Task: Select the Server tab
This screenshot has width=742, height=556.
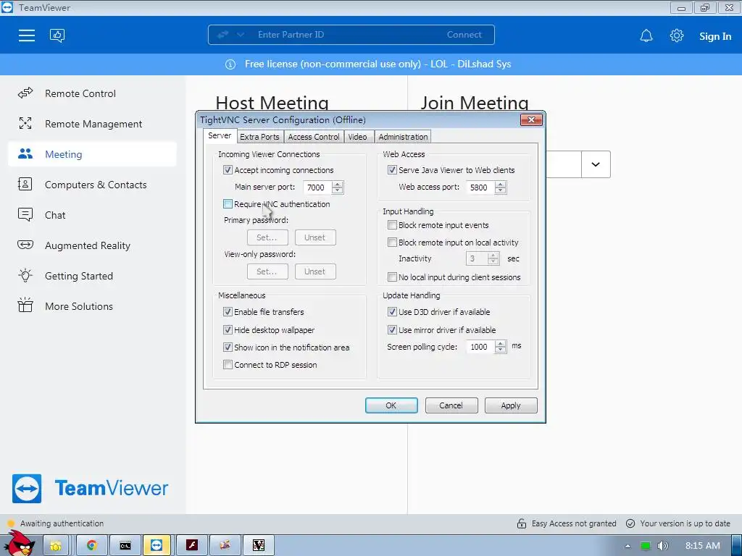Action: (x=220, y=135)
